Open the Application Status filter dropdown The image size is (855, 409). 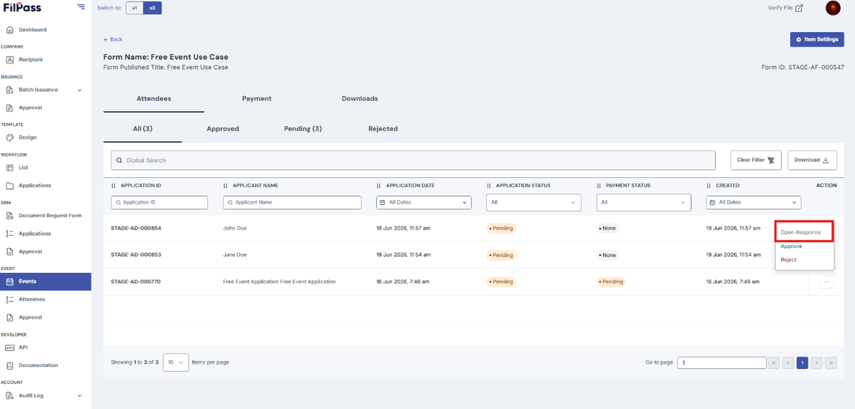[x=534, y=202]
